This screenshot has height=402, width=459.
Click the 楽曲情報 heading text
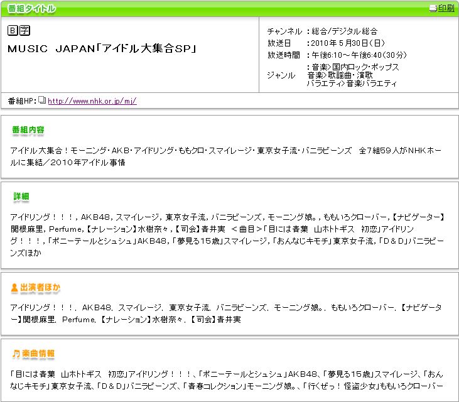38,354
